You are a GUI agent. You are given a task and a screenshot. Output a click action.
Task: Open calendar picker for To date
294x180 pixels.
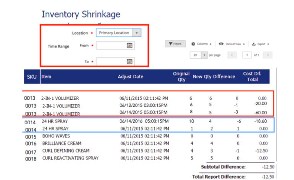coord(129,61)
